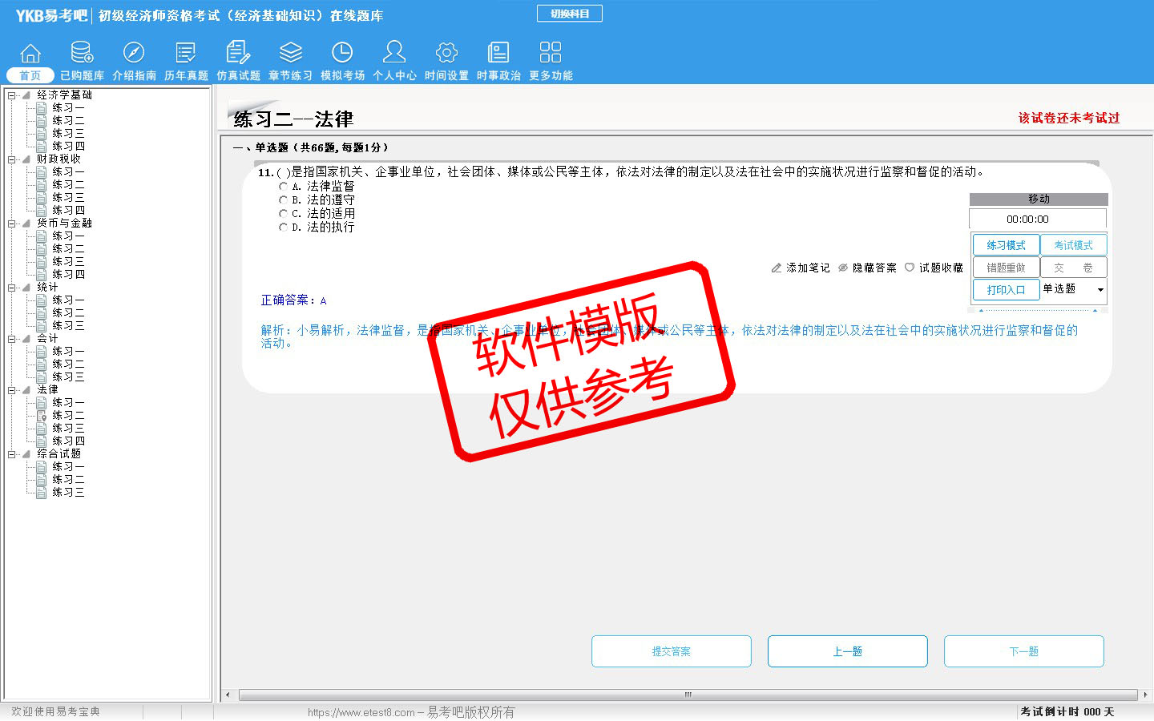Select answer option C 法的适用

point(283,214)
